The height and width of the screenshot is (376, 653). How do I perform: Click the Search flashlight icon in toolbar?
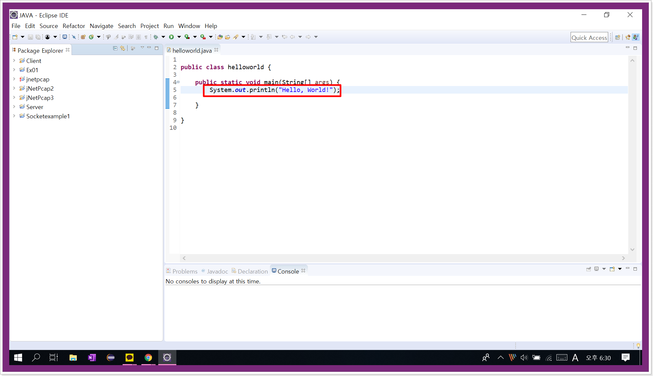(236, 37)
